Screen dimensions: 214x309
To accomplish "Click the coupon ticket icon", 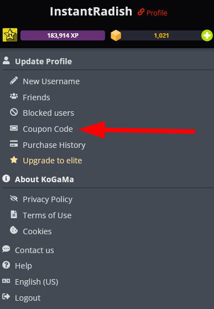I will (14, 128).
